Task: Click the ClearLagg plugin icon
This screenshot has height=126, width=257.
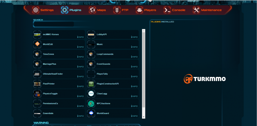Action: [91, 94]
